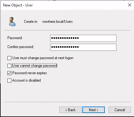
Task: Enable User must change password at next logon checkbox
Action: tap(9, 58)
